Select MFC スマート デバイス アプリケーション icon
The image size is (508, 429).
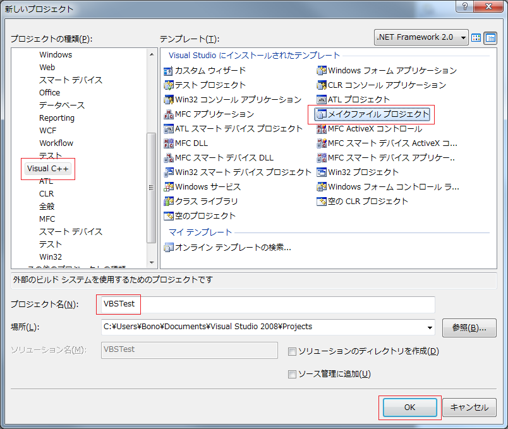[x=322, y=158]
